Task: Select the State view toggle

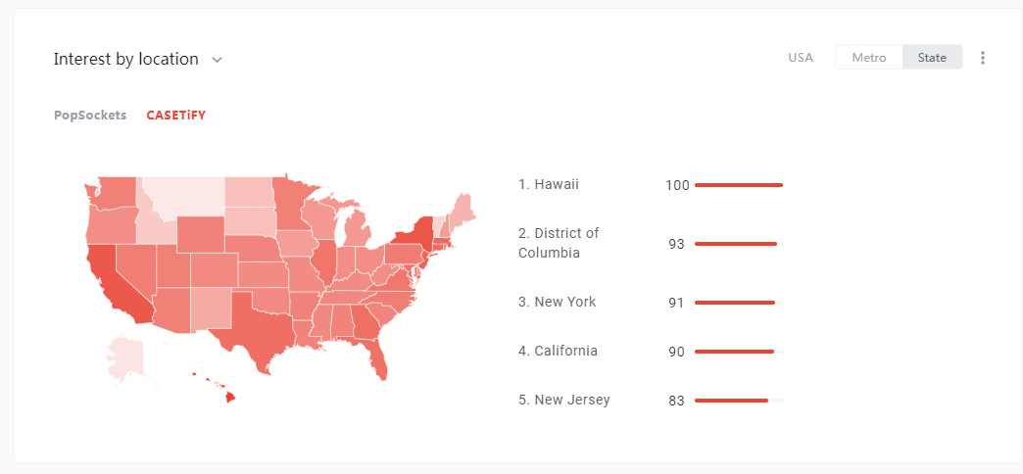Action: (x=932, y=58)
